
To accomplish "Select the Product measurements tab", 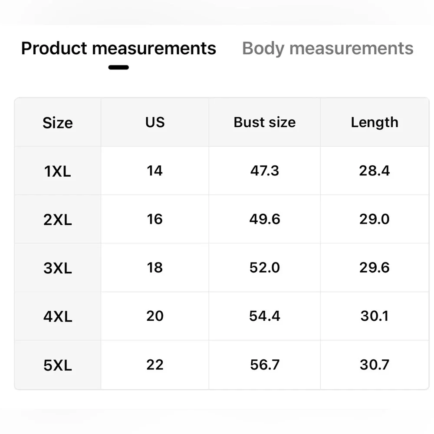I will click(118, 48).
